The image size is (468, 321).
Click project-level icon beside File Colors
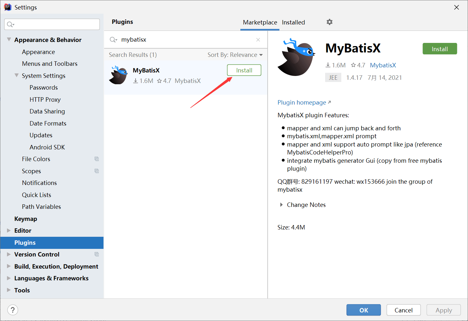97,159
